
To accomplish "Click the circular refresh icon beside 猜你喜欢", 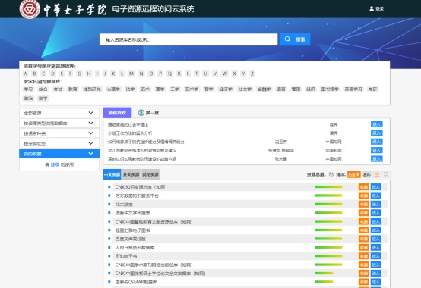I will (x=141, y=113).
